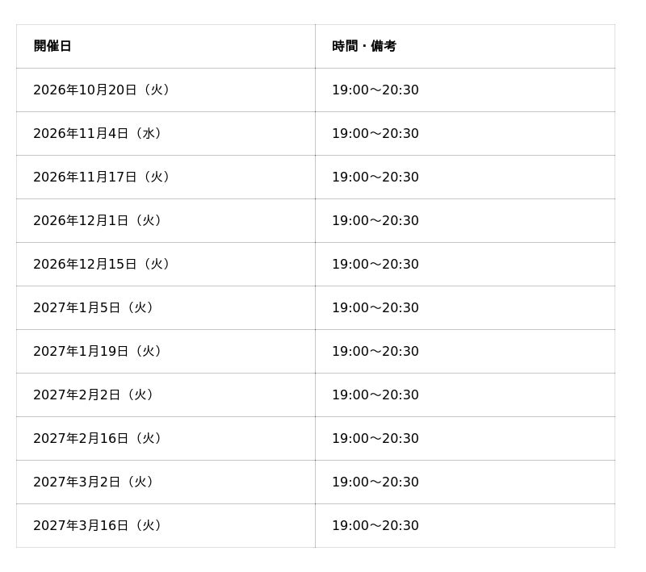Image resolution: width=646 pixels, height=572 pixels.
Task: Click the time cell for 2026年10月20日
Action: pyautogui.click(x=465, y=90)
